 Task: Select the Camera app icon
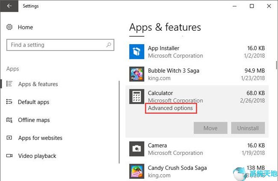click(137, 149)
